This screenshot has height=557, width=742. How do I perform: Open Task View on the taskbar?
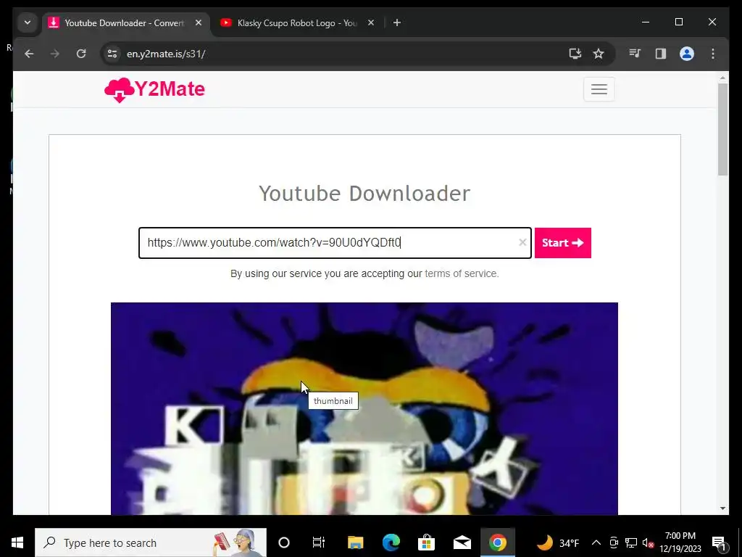click(319, 542)
